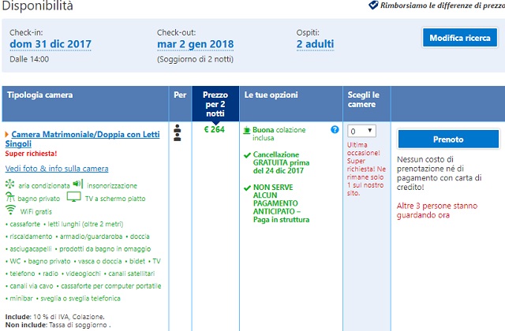Click Altre 3 persone stanno guardando ora
This screenshot has height=331, width=505.
tap(437, 210)
